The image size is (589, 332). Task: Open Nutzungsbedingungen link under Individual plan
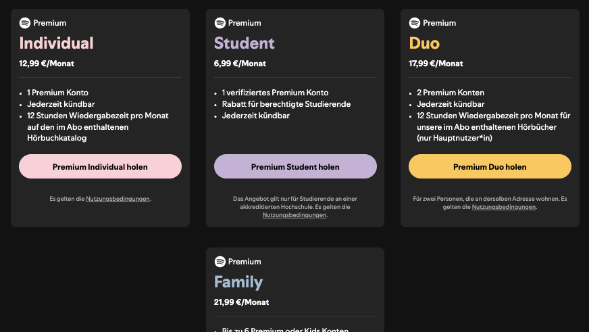pyautogui.click(x=118, y=199)
